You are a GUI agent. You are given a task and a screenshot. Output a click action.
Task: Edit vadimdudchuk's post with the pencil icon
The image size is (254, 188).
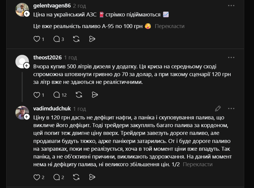pyautogui.click(x=218, y=108)
